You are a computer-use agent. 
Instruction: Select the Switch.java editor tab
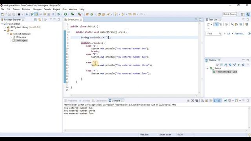pos(73,20)
